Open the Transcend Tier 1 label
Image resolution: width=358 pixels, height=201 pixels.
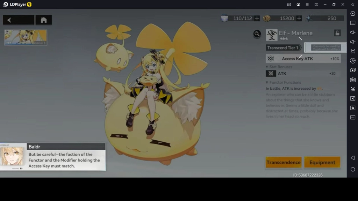tap(283, 48)
